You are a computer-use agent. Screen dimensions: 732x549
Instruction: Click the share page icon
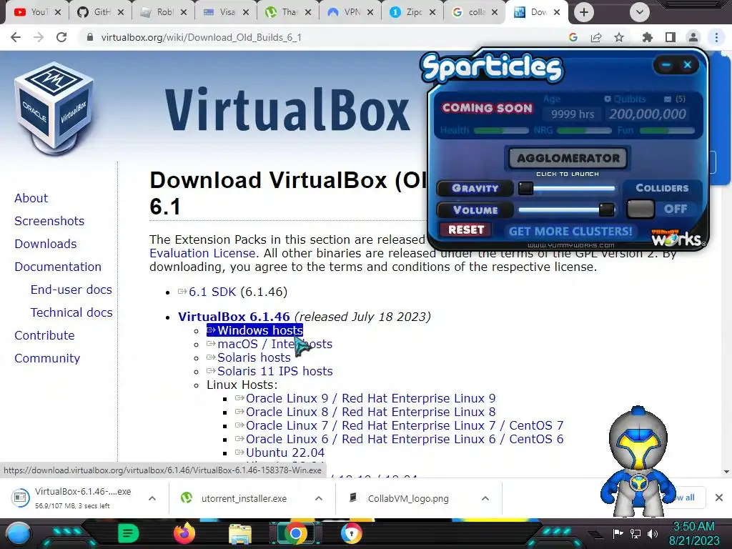(x=596, y=37)
